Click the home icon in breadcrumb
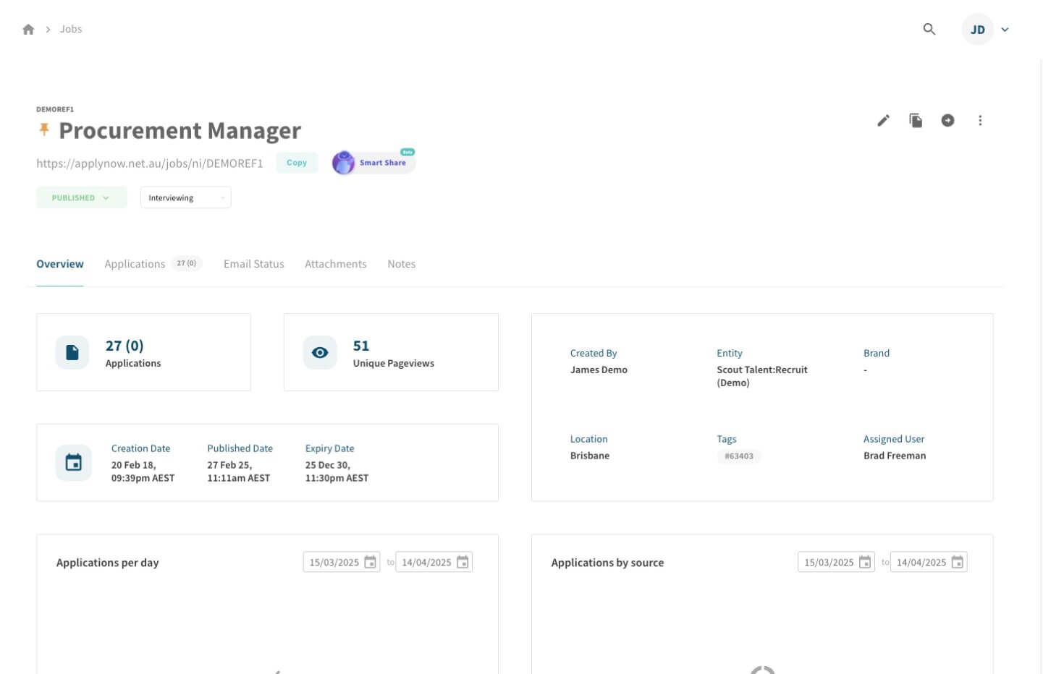 [28, 30]
